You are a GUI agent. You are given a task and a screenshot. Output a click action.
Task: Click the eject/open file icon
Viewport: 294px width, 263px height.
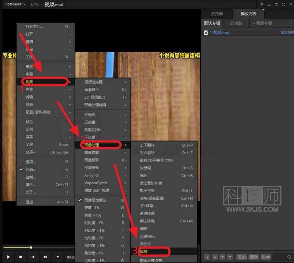[58, 257]
